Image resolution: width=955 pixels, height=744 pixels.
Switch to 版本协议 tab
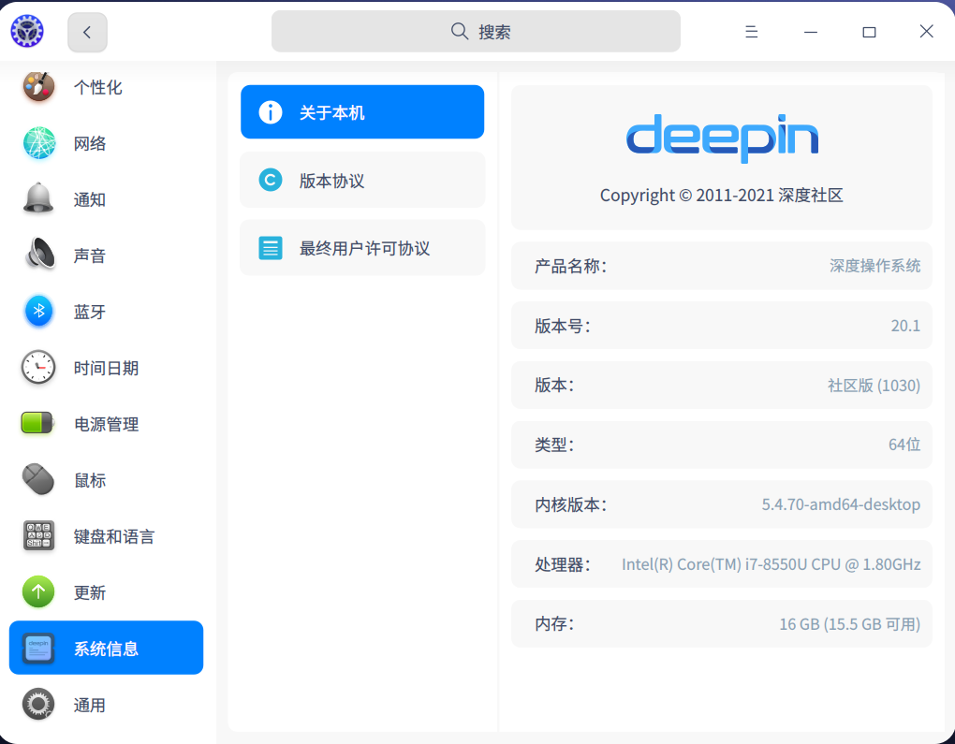(362, 181)
